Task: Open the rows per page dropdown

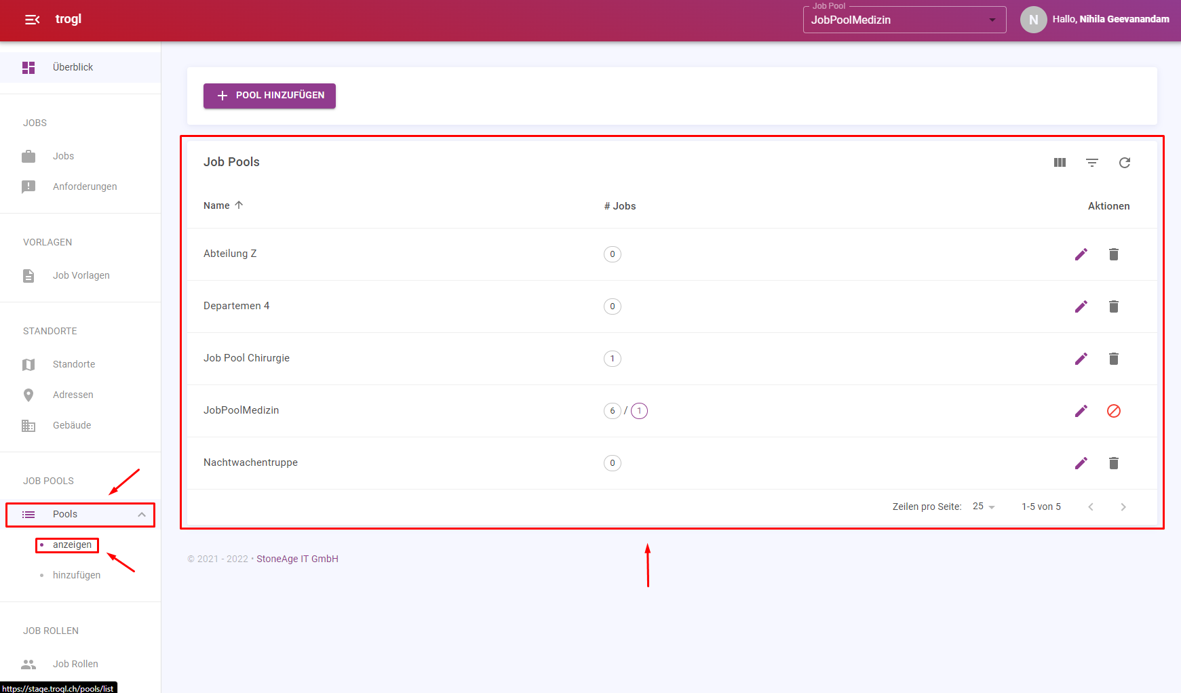Action: pyautogui.click(x=984, y=507)
